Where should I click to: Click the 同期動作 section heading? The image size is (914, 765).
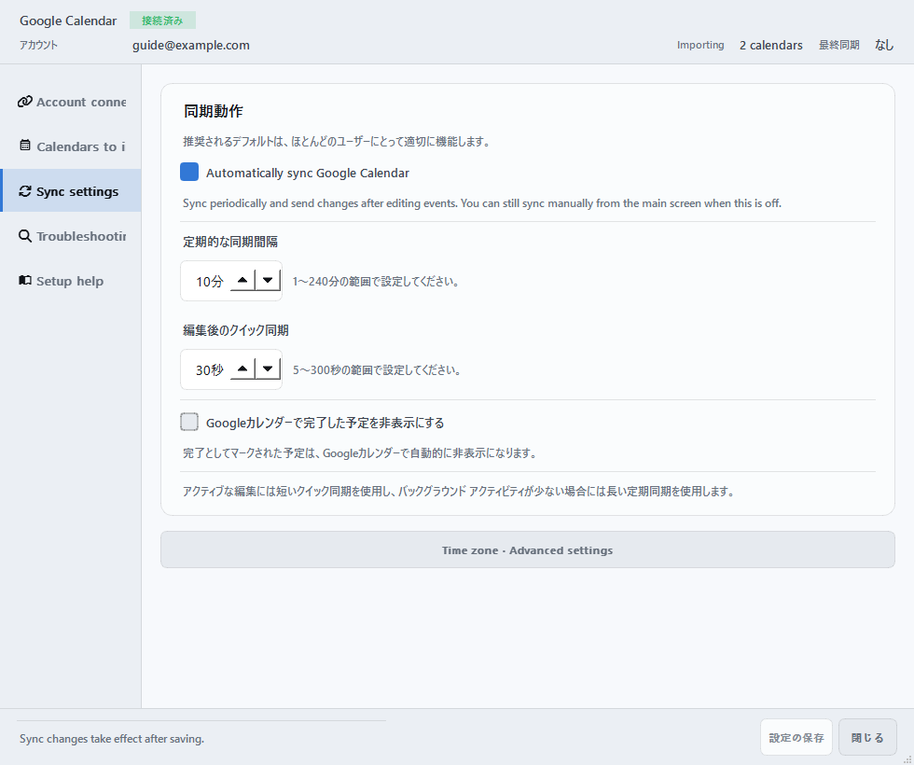click(213, 111)
